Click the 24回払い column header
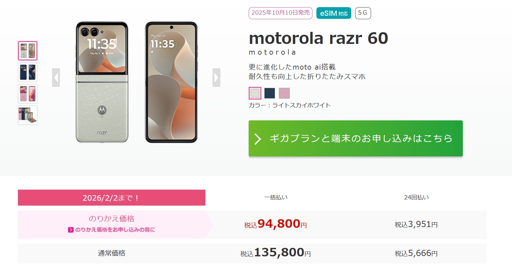Screen dimensions: 512x270 click(416, 197)
